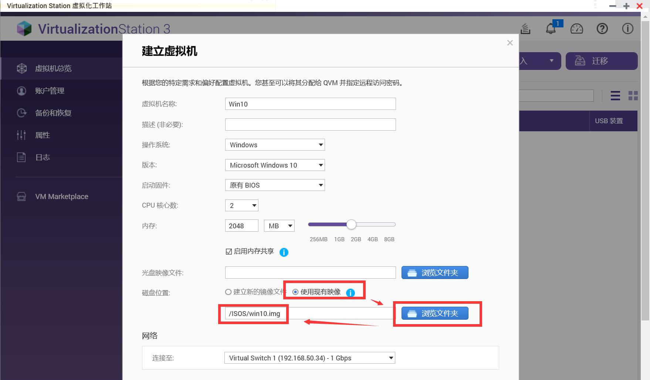650x380 pixels.
Task: Click the 迁移 migration button
Action: tap(601, 61)
